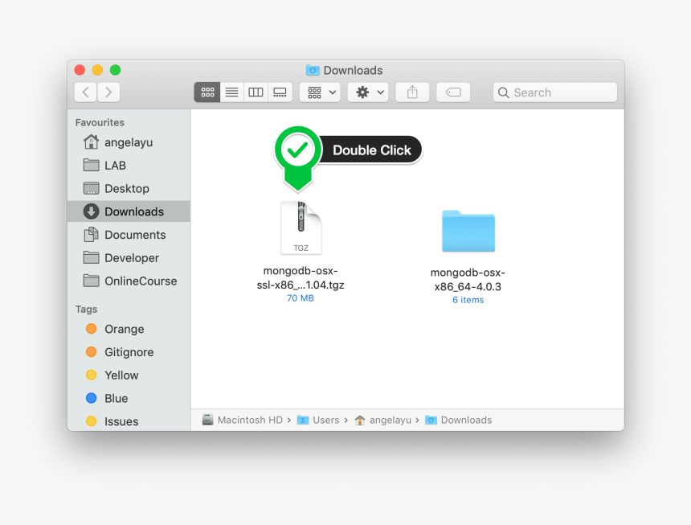Click the magnifier icon in Search
This screenshot has width=691, height=525.
[x=503, y=92]
